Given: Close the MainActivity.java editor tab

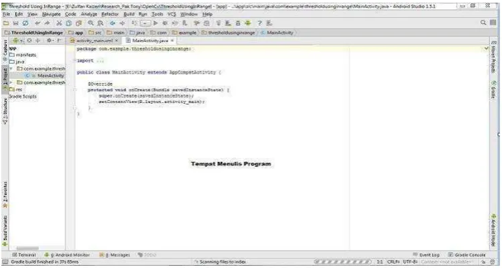Looking at the screenshot, I should pyautogui.click(x=172, y=41).
